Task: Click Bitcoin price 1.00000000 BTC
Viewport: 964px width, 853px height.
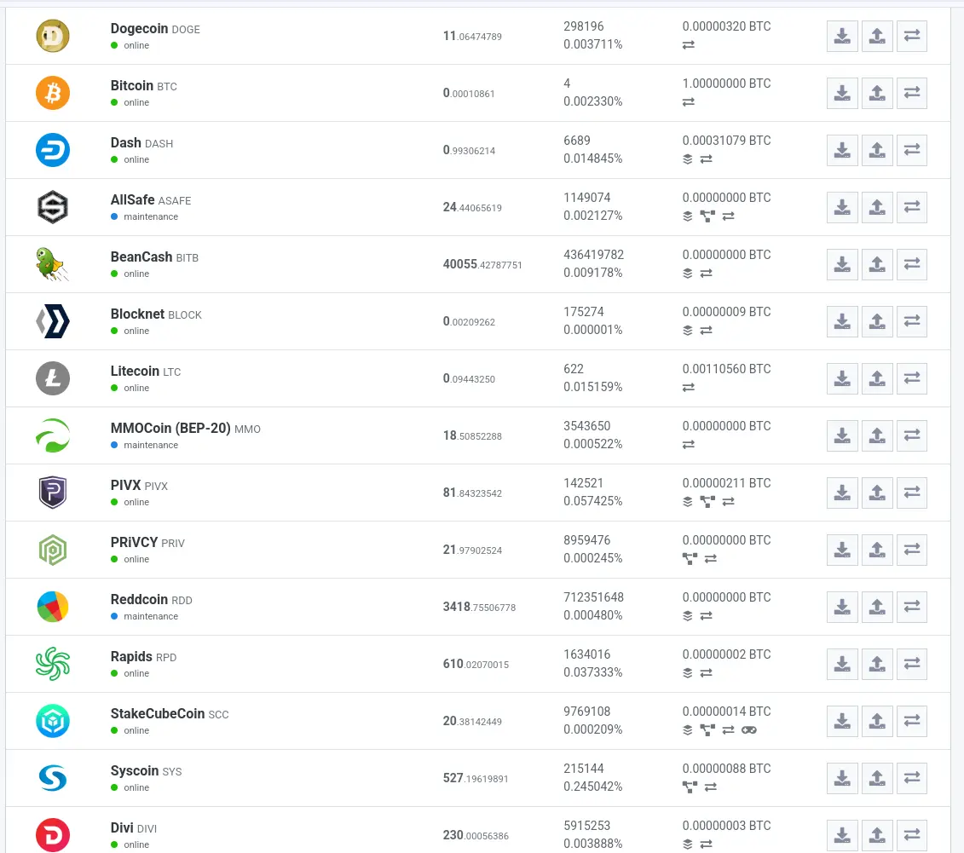Action: [x=727, y=84]
